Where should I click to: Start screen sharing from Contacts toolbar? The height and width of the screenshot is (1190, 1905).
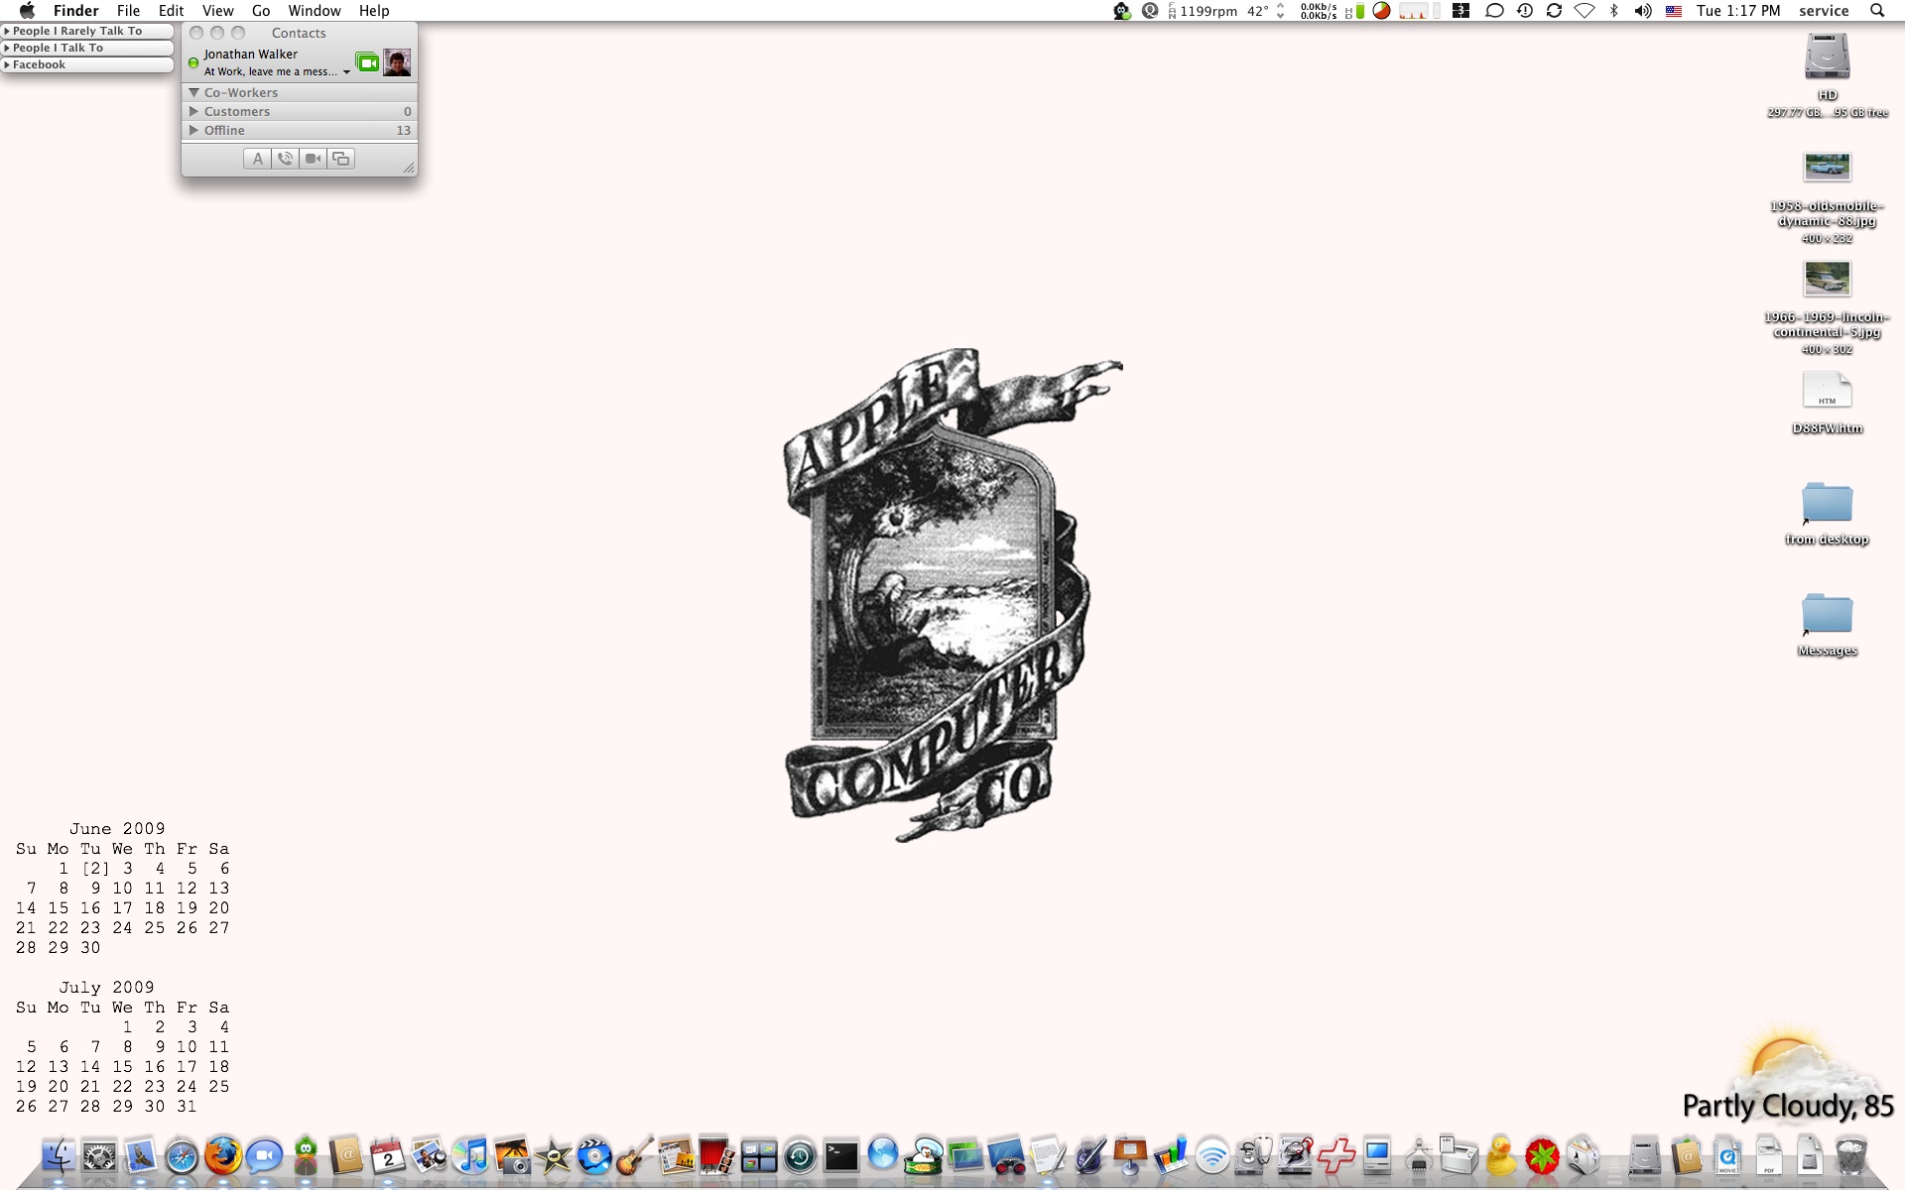(x=340, y=159)
